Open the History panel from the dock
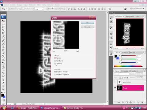Image resolution: width=147 pixels, height=110 pixels. tap(111, 18)
